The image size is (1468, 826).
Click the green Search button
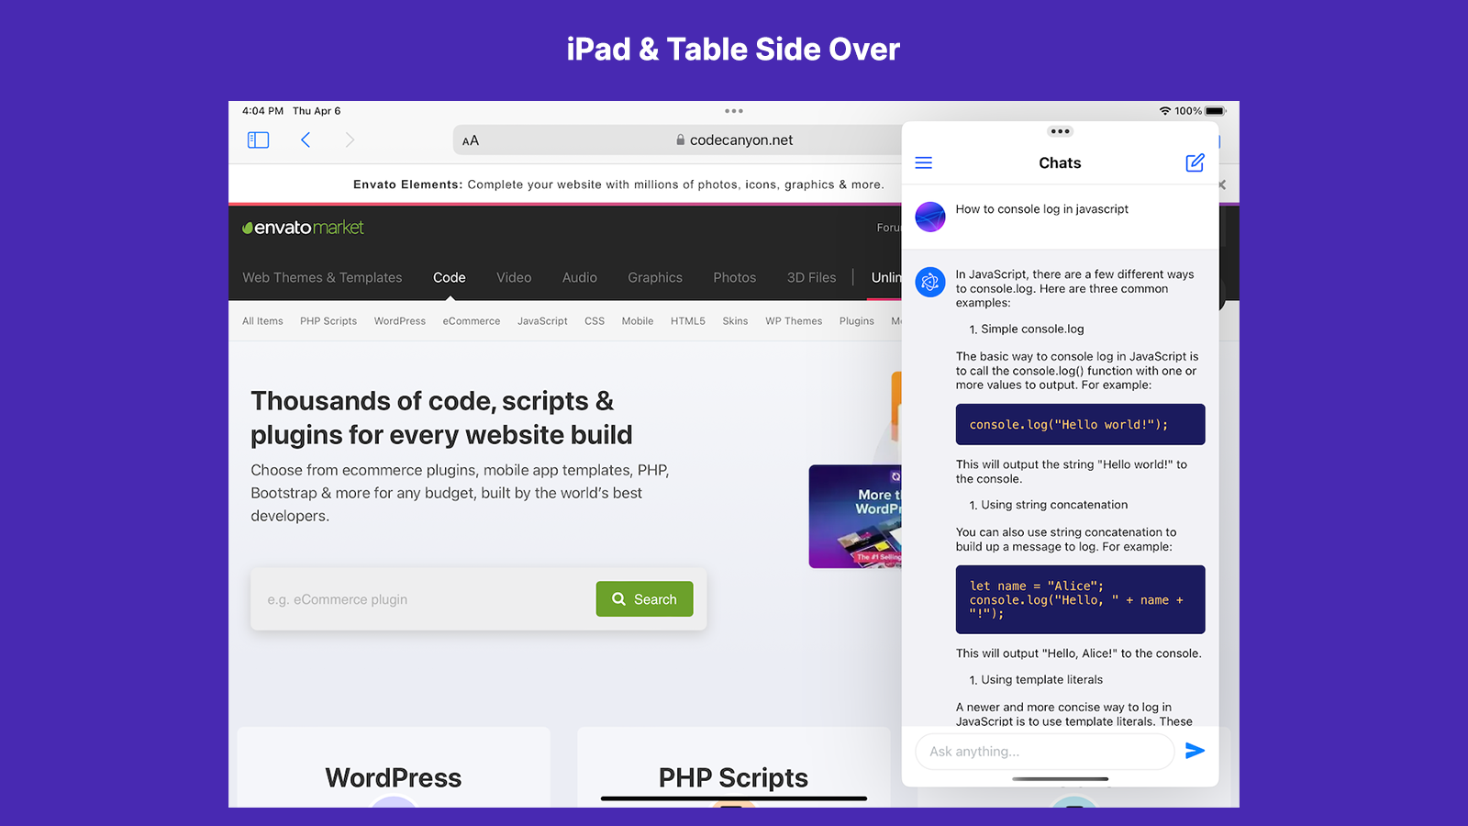644,599
